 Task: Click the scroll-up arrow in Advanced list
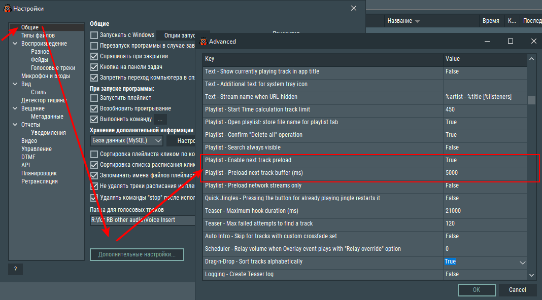point(531,59)
